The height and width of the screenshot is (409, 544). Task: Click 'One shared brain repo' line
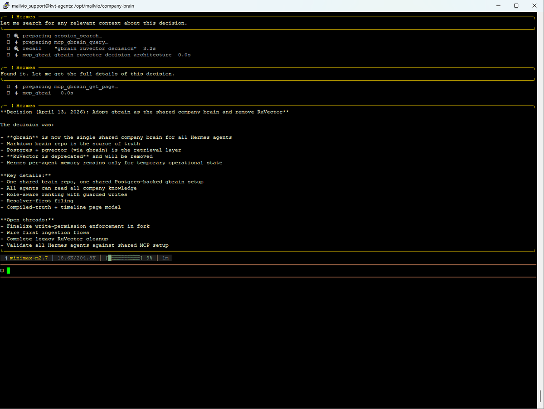click(102, 182)
